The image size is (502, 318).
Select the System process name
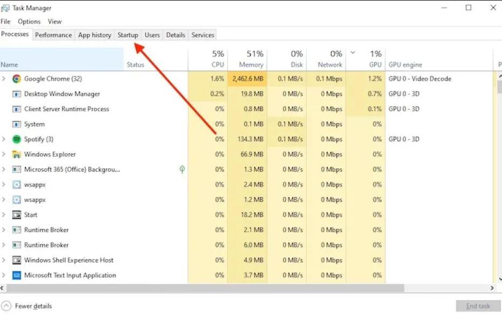coord(35,124)
